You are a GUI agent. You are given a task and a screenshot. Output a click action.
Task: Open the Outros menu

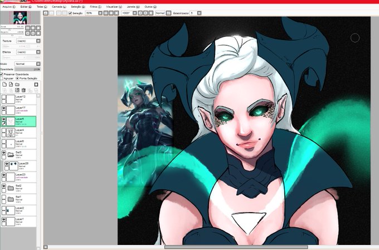pyautogui.click(x=150, y=7)
